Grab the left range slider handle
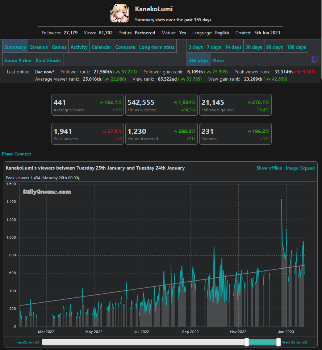The image size is (322, 350). [x=247, y=342]
